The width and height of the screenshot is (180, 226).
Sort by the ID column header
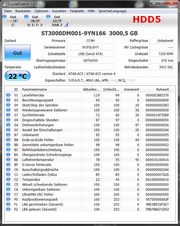tap(16, 89)
